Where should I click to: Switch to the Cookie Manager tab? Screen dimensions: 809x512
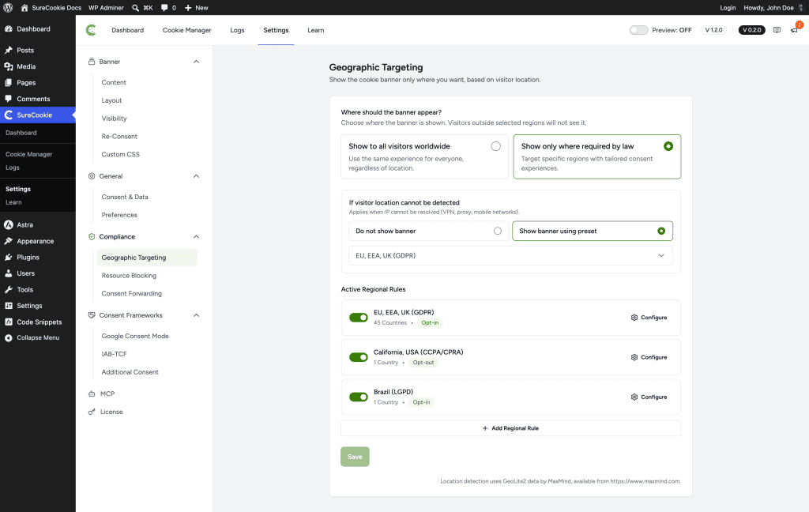coord(186,30)
